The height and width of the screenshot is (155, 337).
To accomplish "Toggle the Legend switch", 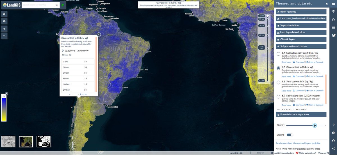I will (x=290, y=135).
